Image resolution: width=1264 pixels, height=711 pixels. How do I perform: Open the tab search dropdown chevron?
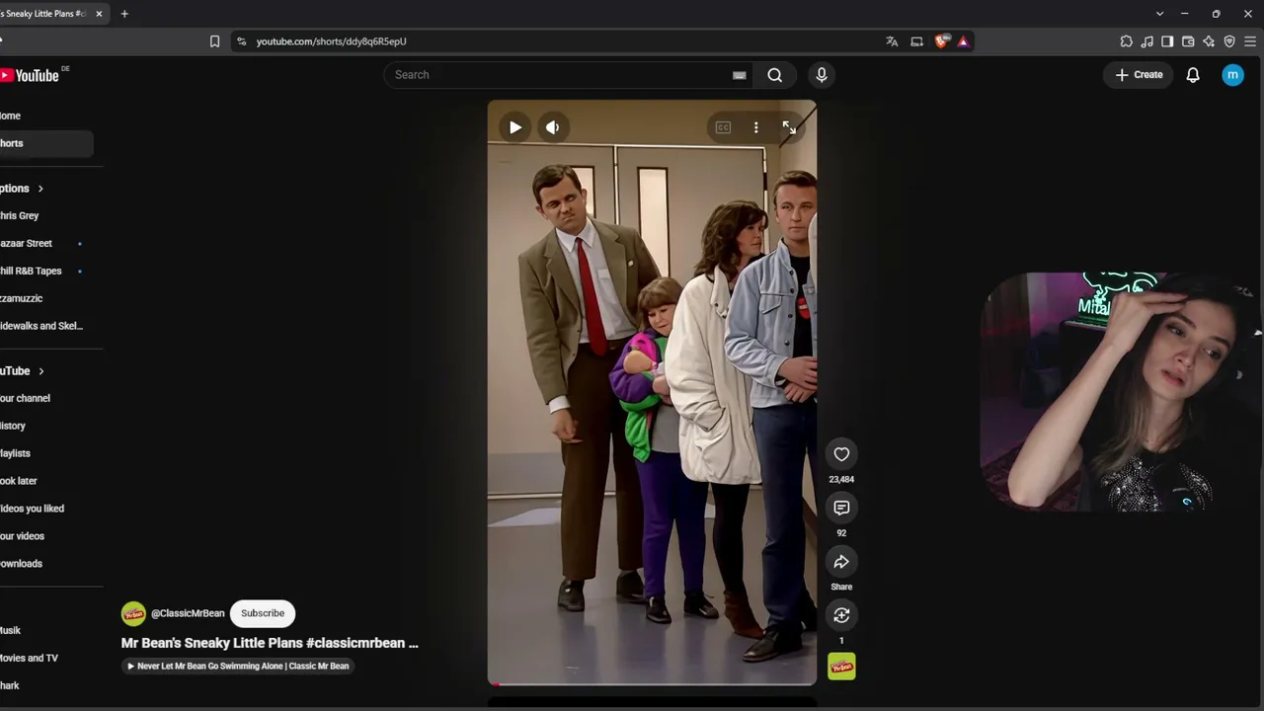(x=1159, y=14)
